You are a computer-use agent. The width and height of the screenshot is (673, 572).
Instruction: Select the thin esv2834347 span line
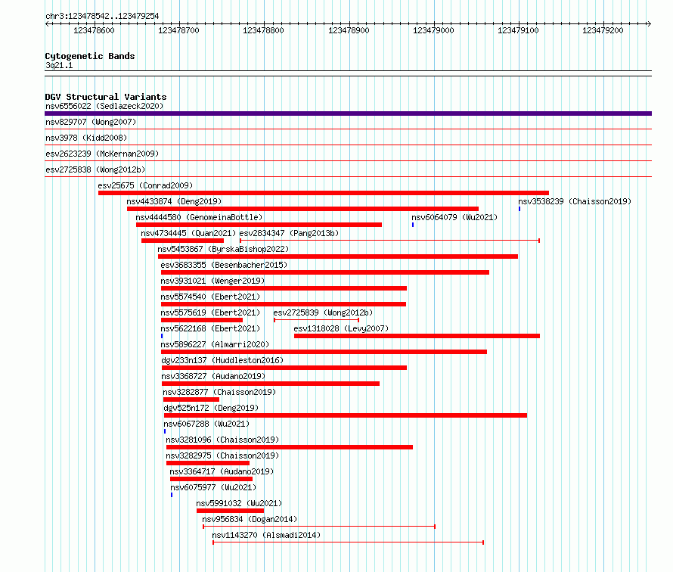tap(389, 241)
